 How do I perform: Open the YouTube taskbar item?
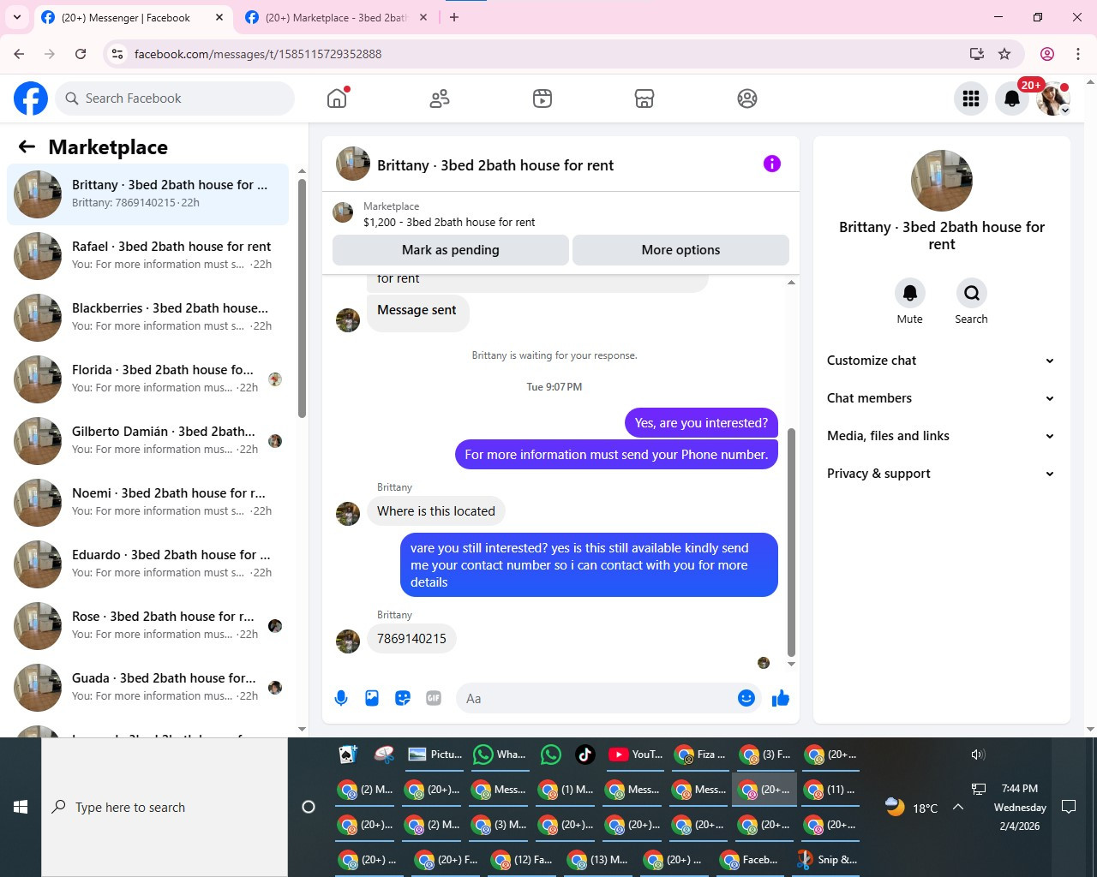[636, 755]
